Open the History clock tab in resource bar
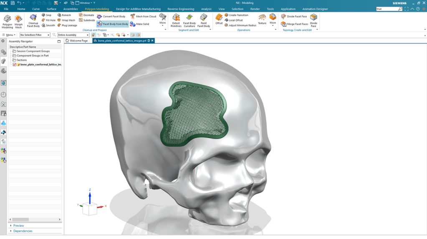 pos(3,95)
